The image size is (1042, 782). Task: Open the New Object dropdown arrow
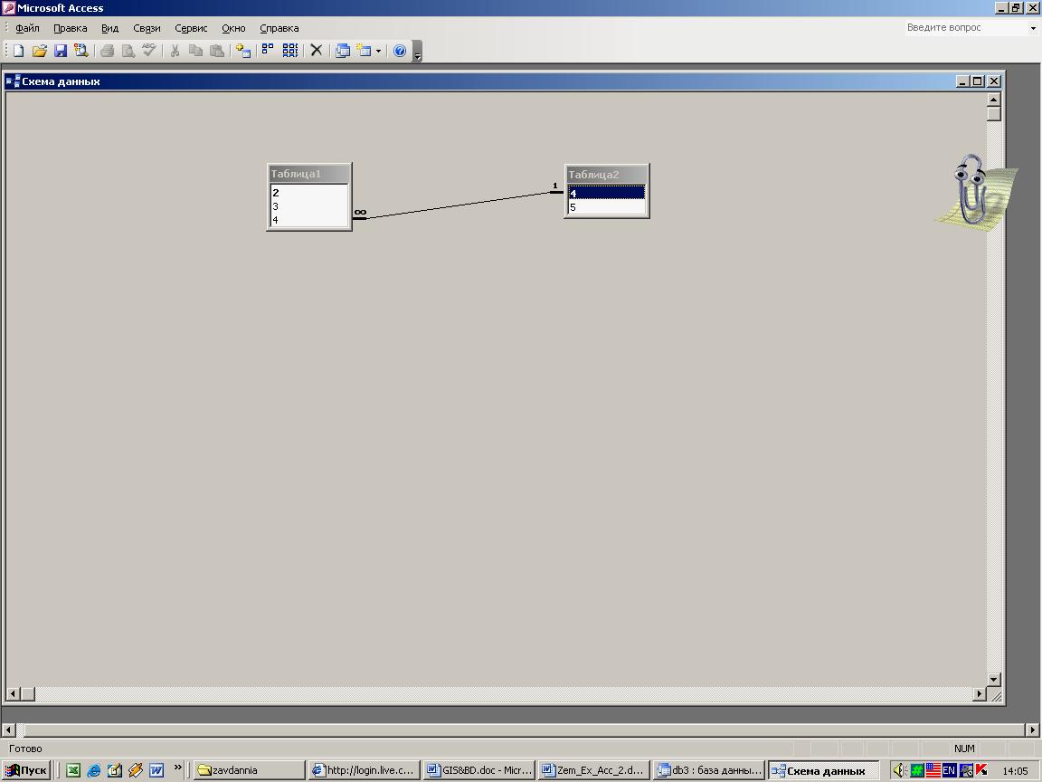(378, 51)
